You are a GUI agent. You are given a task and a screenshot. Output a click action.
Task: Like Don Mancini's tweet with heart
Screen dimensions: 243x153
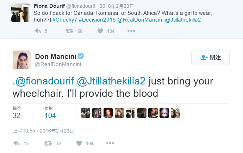[x=79, y=143]
